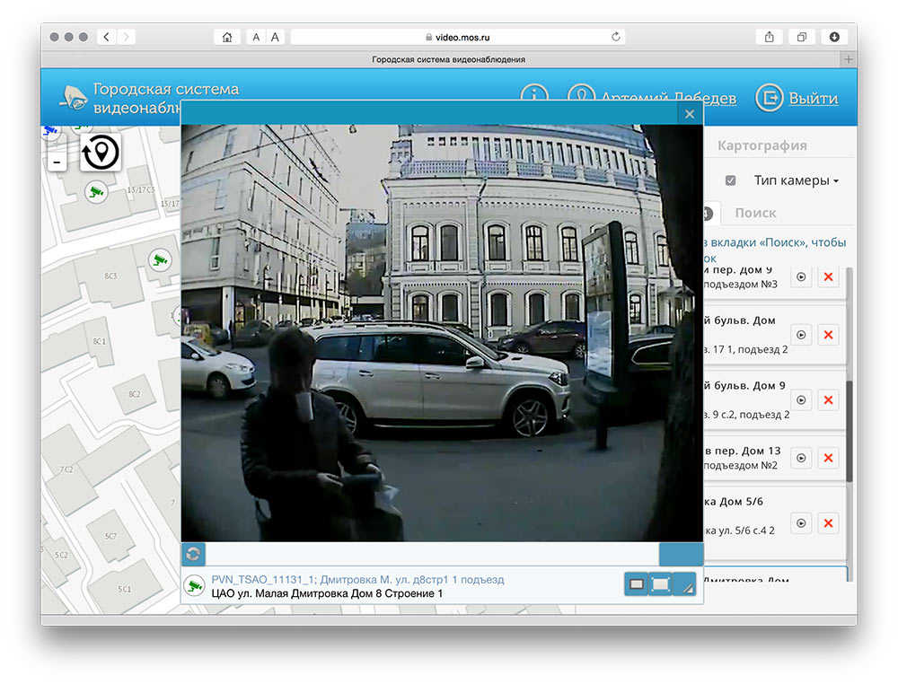The height and width of the screenshot is (684, 898).
Task: Click the video resize corner button
Action: [x=684, y=584]
